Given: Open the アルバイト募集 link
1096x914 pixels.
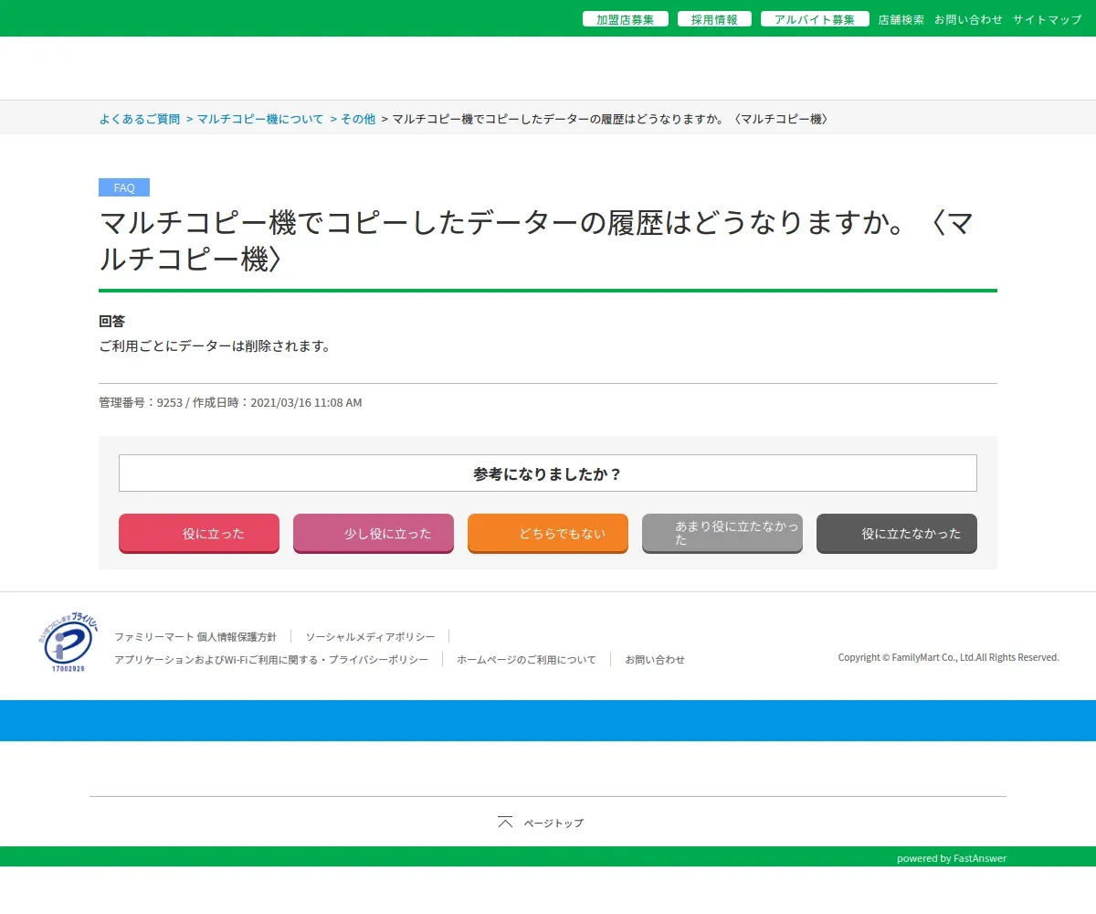Looking at the screenshot, I should [815, 19].
